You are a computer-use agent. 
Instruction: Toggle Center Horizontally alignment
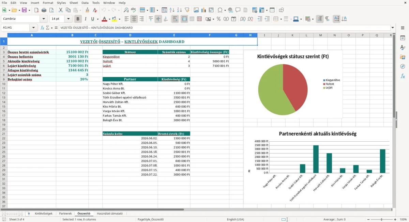[x=134, y=19]
